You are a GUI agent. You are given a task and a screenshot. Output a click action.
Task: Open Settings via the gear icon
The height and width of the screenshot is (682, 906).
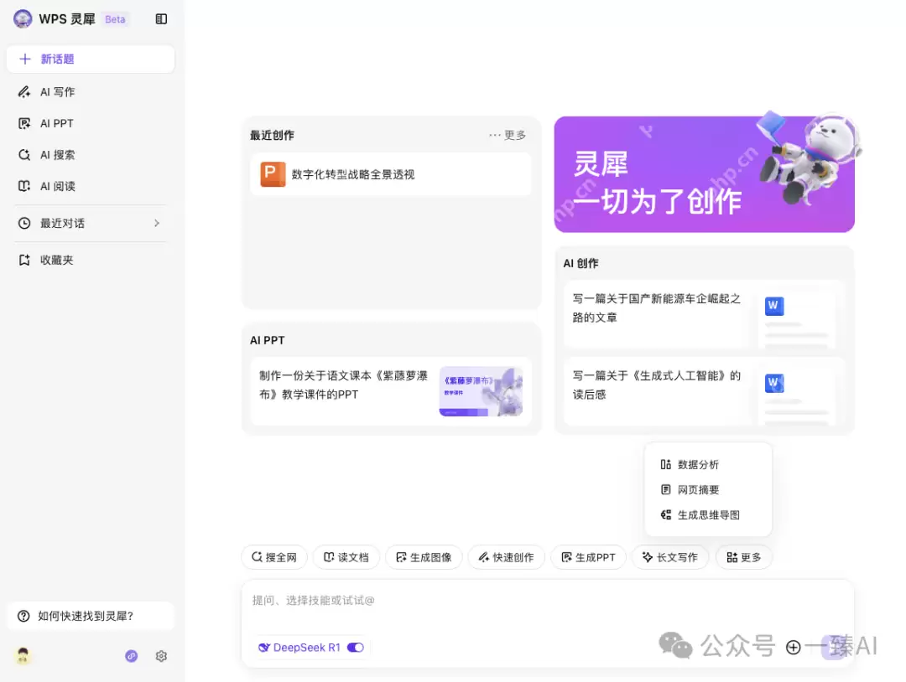coord(161,656)
